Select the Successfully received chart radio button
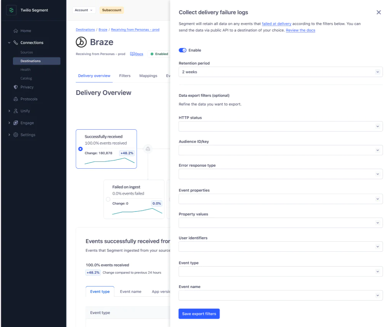This screenshot has height=327, width=389. (80, 148)
